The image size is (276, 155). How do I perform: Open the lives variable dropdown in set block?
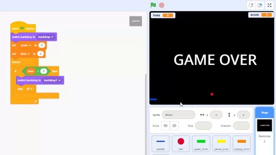coord(25,54)
